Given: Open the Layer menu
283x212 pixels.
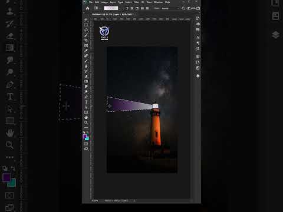Looking at the screenshot, I should (x=113, y=2).
